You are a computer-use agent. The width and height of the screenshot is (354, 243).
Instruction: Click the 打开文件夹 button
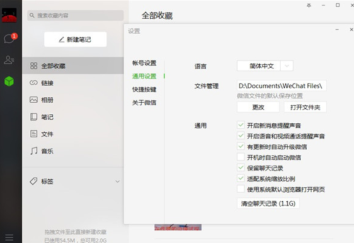coord(305,107)
